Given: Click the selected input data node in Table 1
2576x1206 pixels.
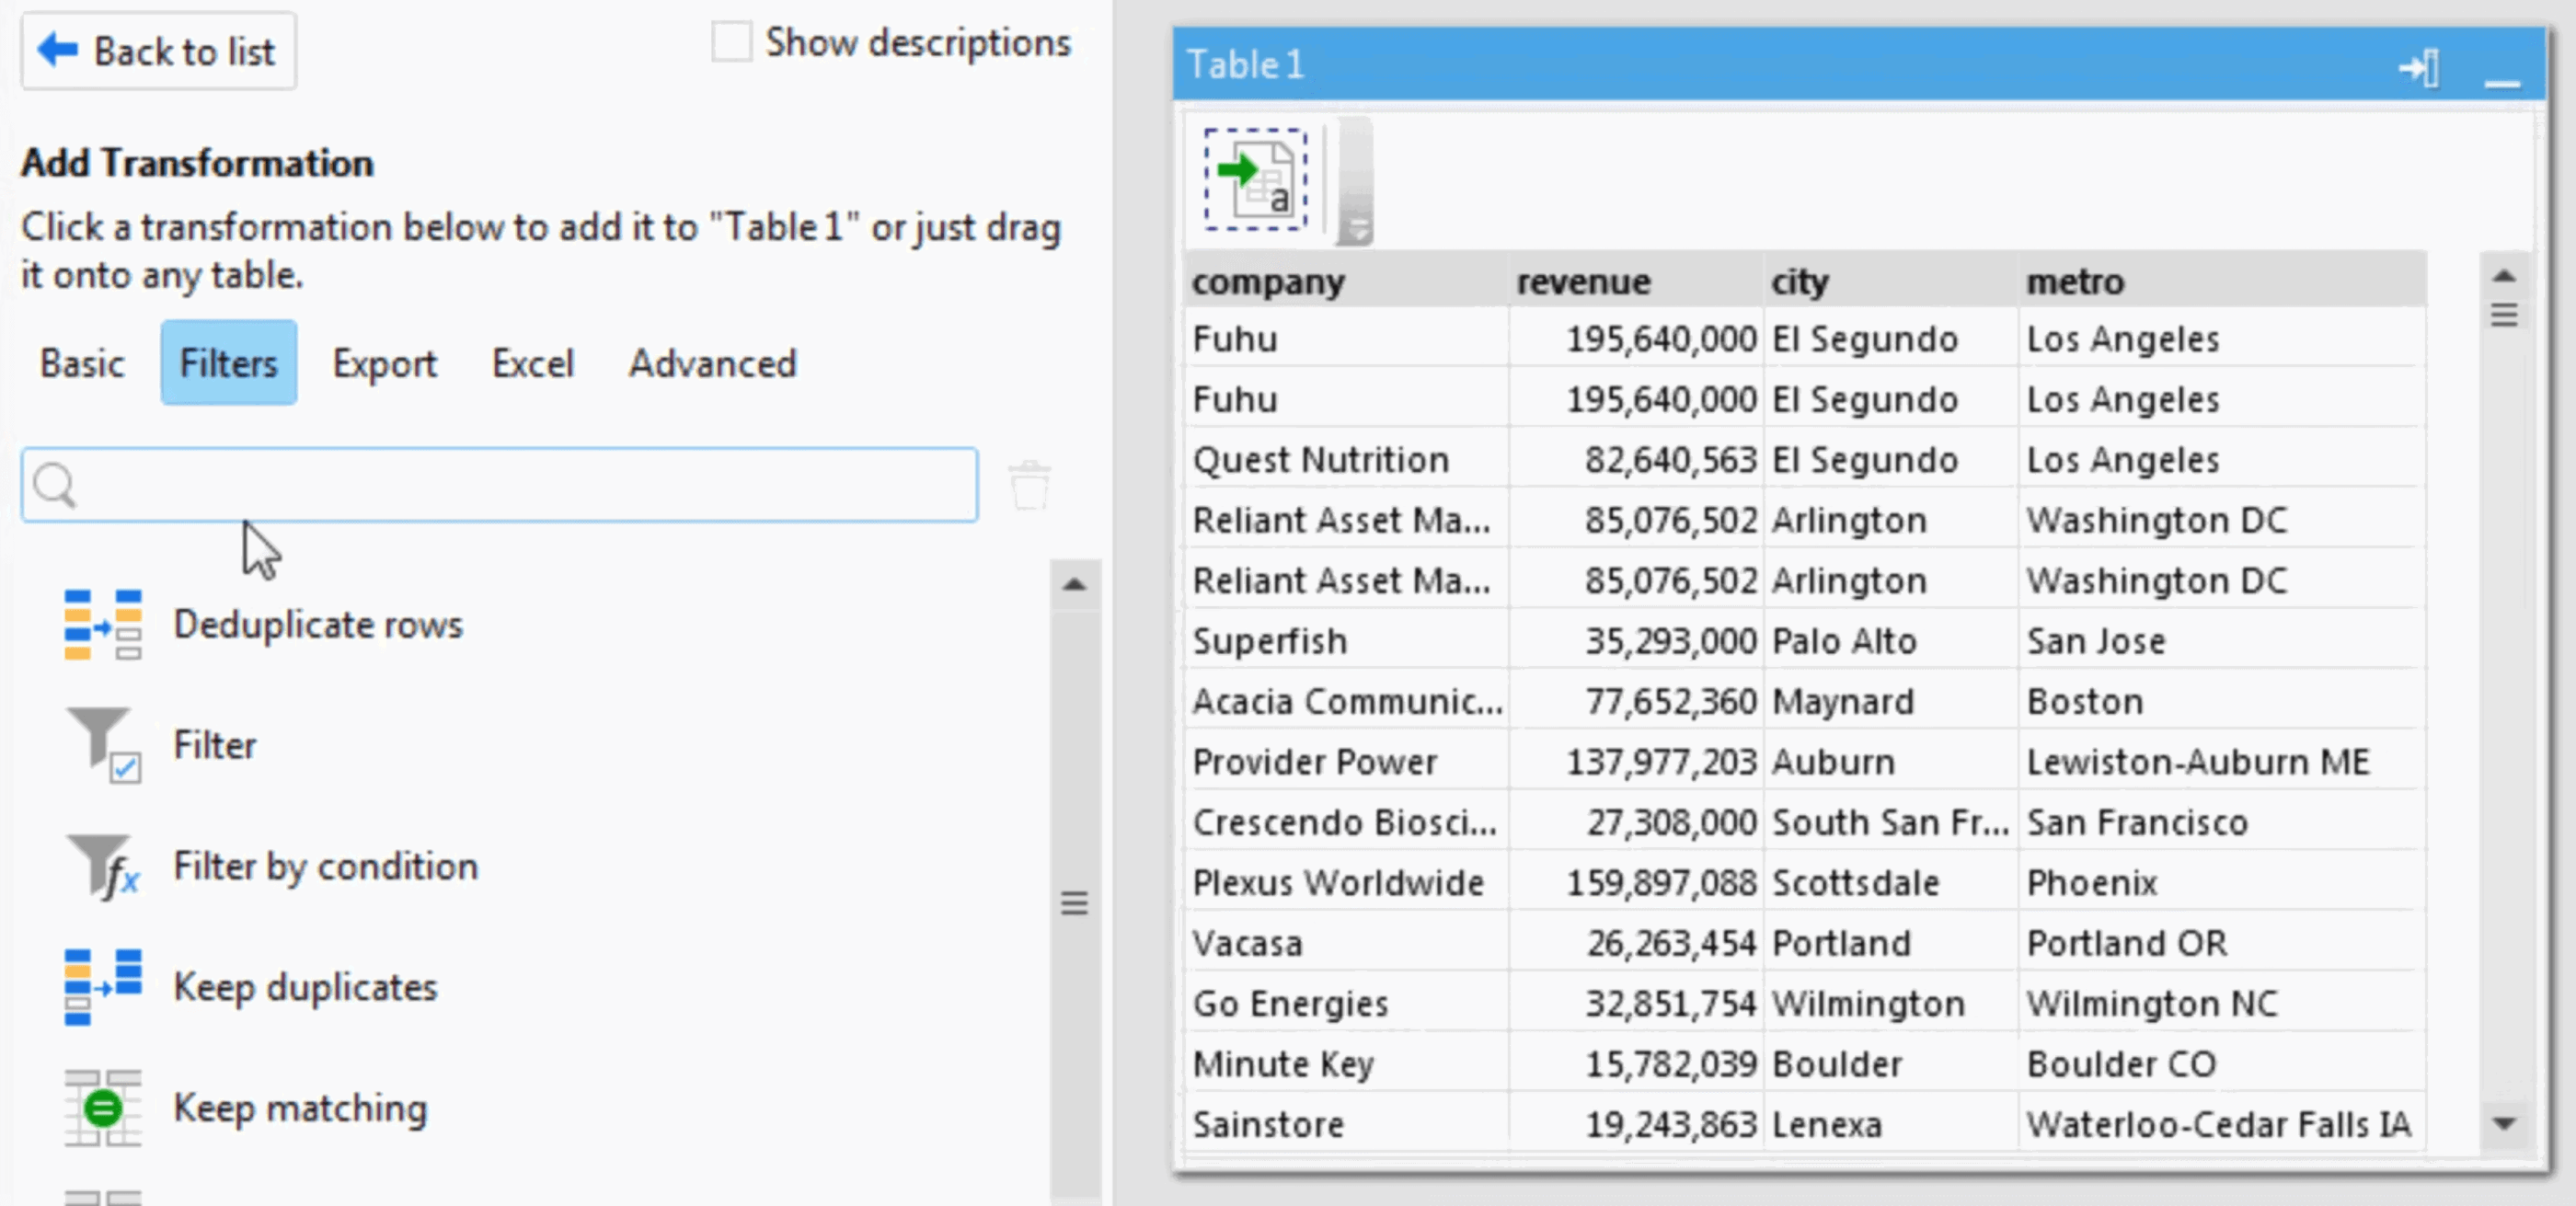Looking at the screenshot, I should coord(1253,180).
